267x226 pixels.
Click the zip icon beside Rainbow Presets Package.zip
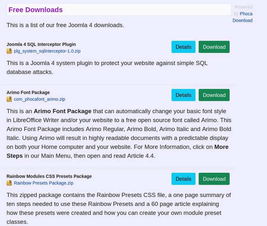(9, 183)
